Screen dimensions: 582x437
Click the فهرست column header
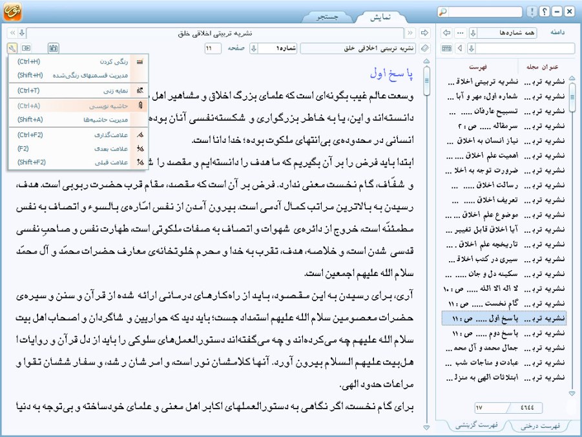click(478, 67)
